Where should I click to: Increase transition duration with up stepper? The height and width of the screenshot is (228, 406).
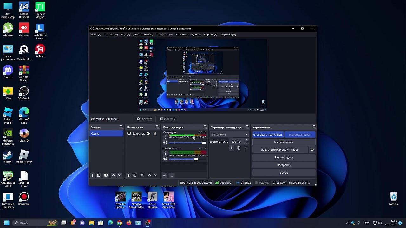pyautogui.click(x=246, y=140)
